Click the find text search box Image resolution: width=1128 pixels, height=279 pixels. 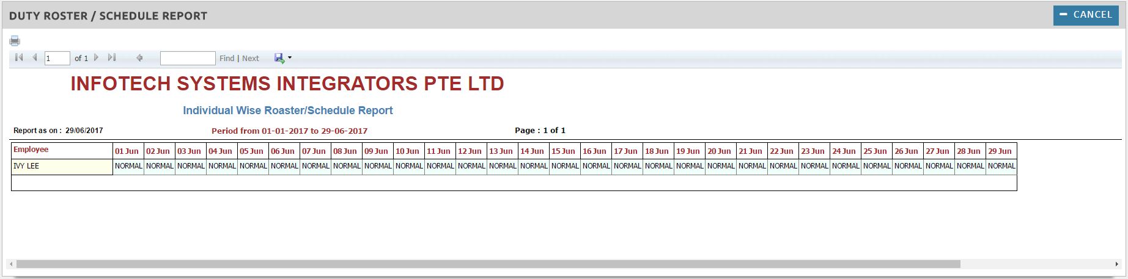coord(188,59)
